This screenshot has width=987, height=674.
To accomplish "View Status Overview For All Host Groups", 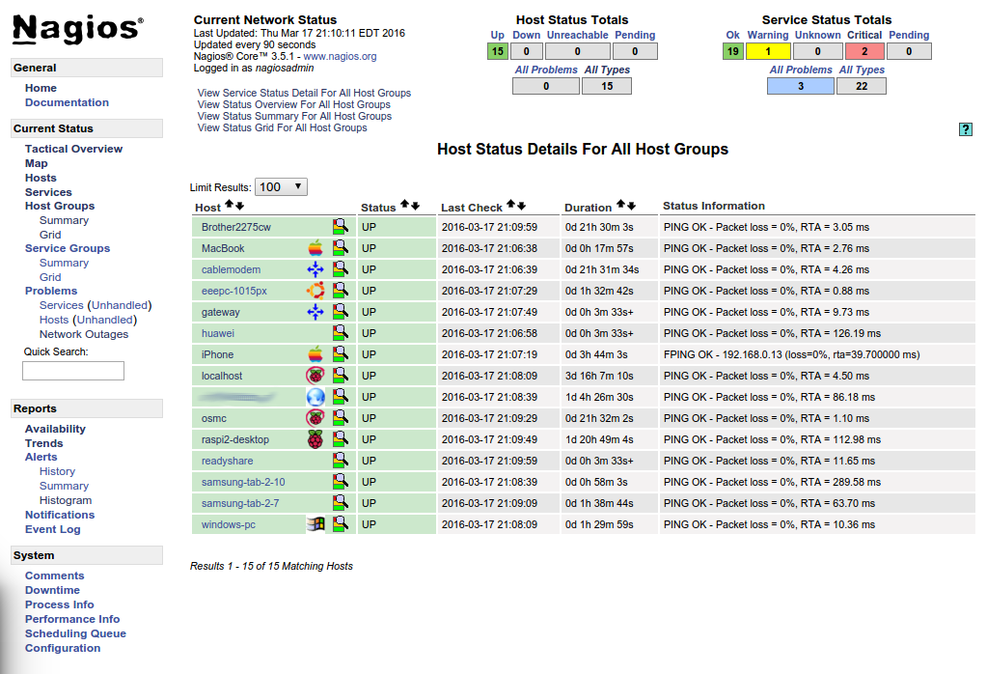I will coord(294,104).
